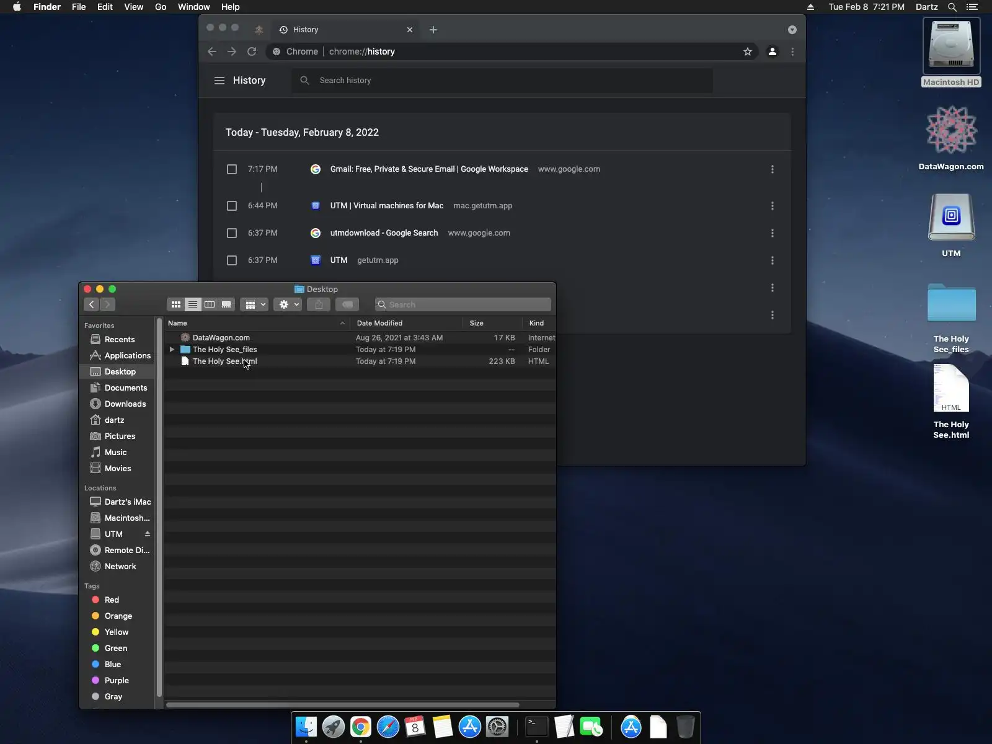Sort Finder list by Date Modified

point(406,323)
